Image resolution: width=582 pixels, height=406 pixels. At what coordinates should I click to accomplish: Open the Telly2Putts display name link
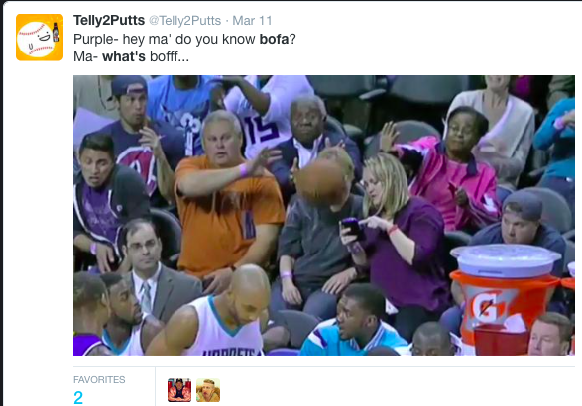click(109, 20)
